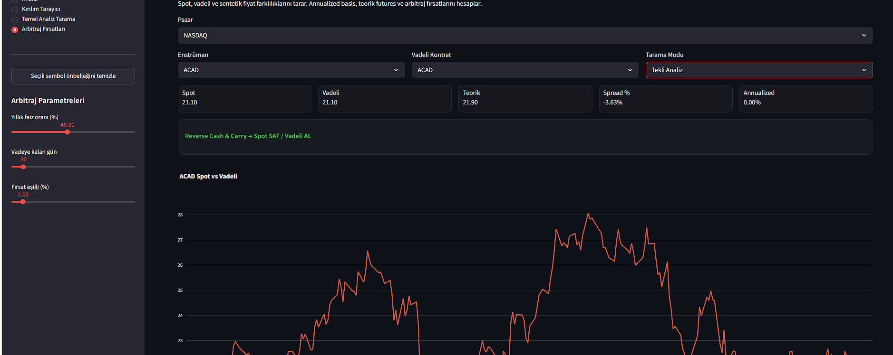Select the Arbitraj Fırsatları radio option
The height and width of the screenshot is (355, 893).
15,29
